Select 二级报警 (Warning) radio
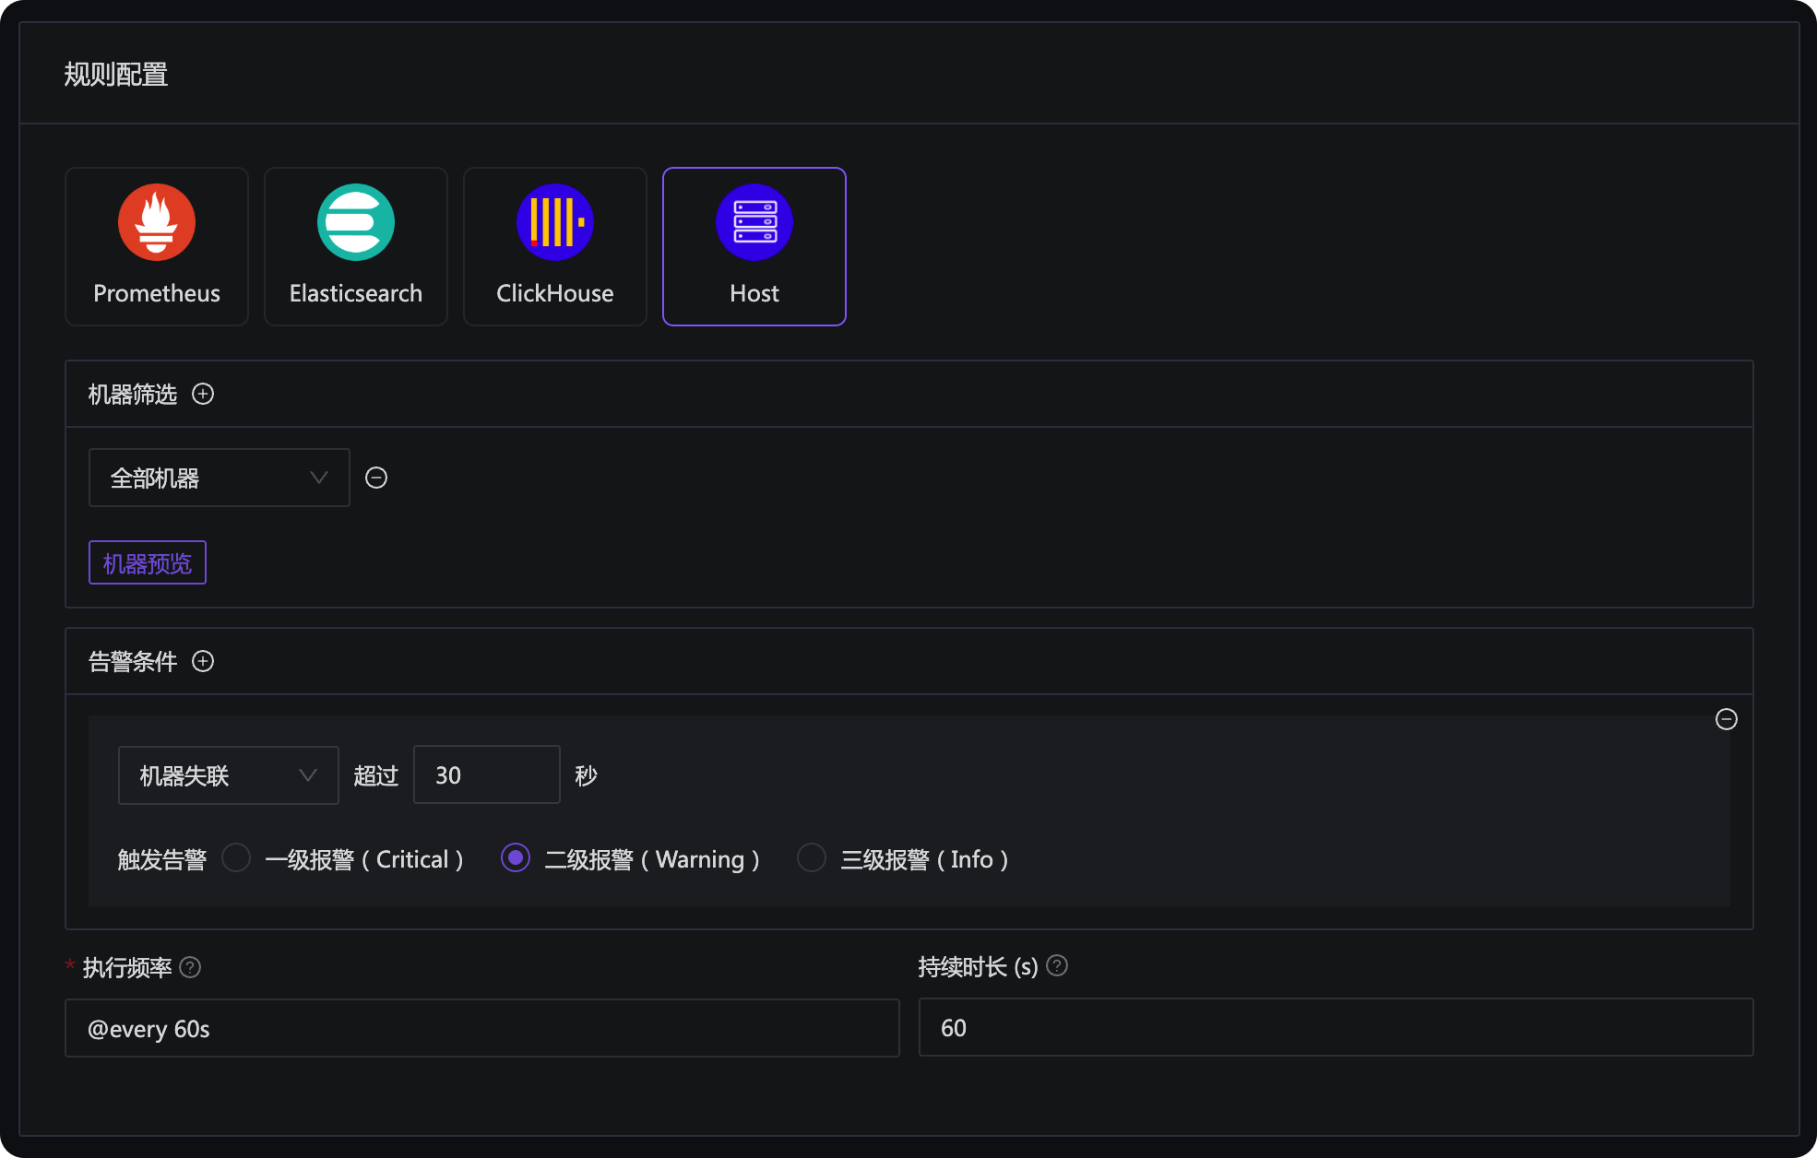Image resolution: width=1817 pixels, height=1158 pixels. pyautogui.click(x=516, y=857)
